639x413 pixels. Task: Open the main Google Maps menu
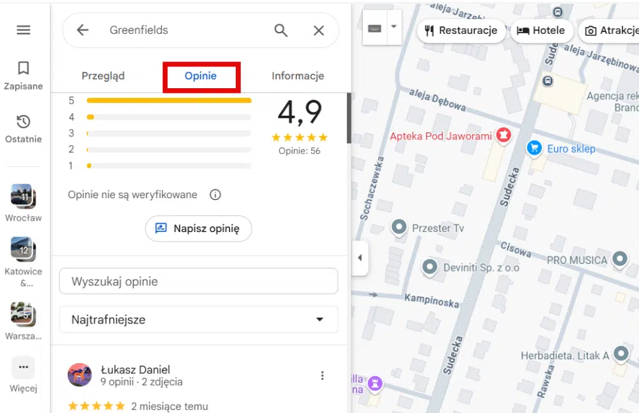coord(24,29)
